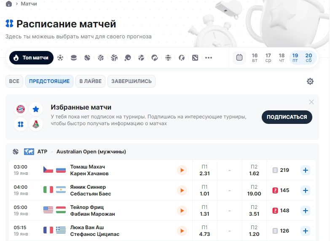Click world map flag next to ATP
The width and height of the screenshot is (330, 241).
tap(29, 152)
